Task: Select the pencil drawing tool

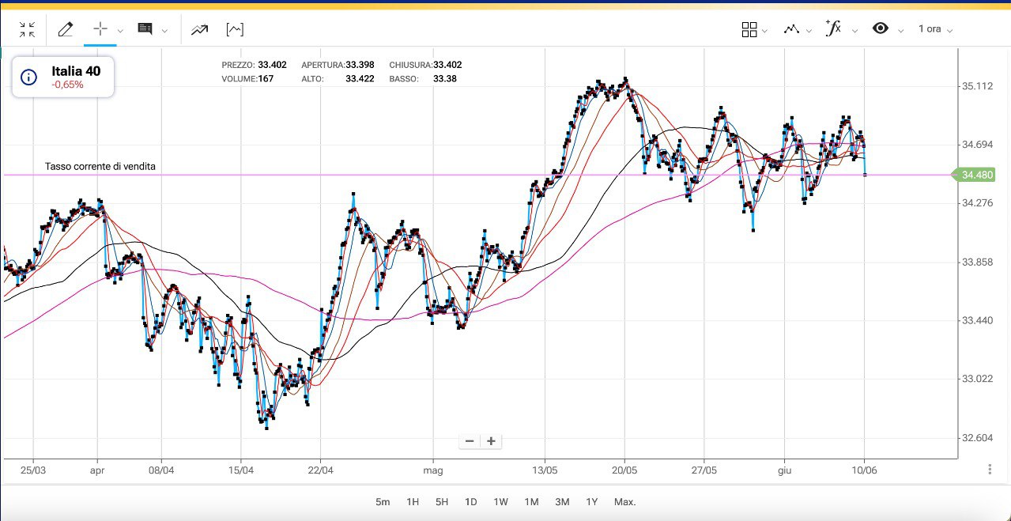Action: click(x=66, y=29)
